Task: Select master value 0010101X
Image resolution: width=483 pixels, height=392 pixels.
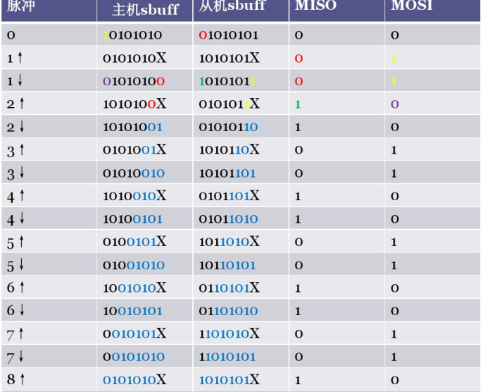Action: pyautogui.click(x=134, y=333)
